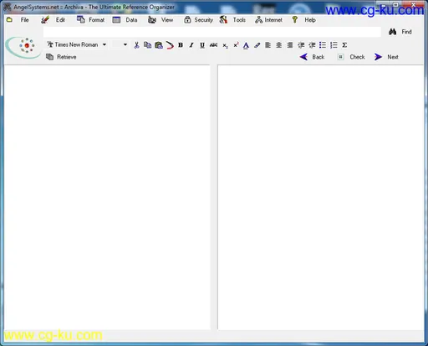Image resolution: width=428 pixels, height=346 pixels.
Task: Click the Sigma symbol icon
Action: [344, 45]
